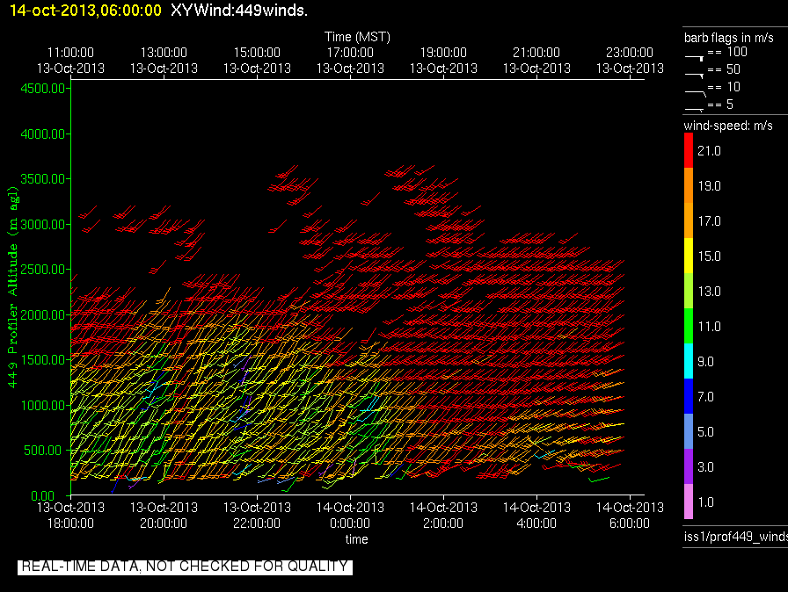Click the 500.00 altitude axis label
Screen dimensions: 788x592
(43, 451)
